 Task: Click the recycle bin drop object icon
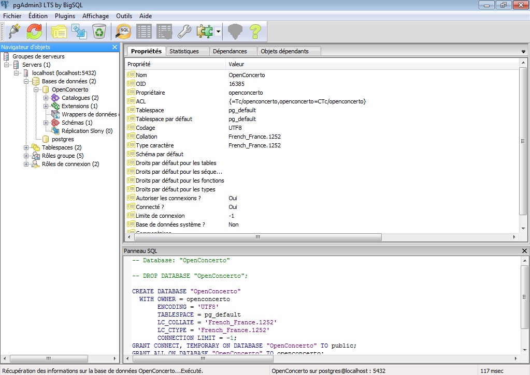pos(99,32)
